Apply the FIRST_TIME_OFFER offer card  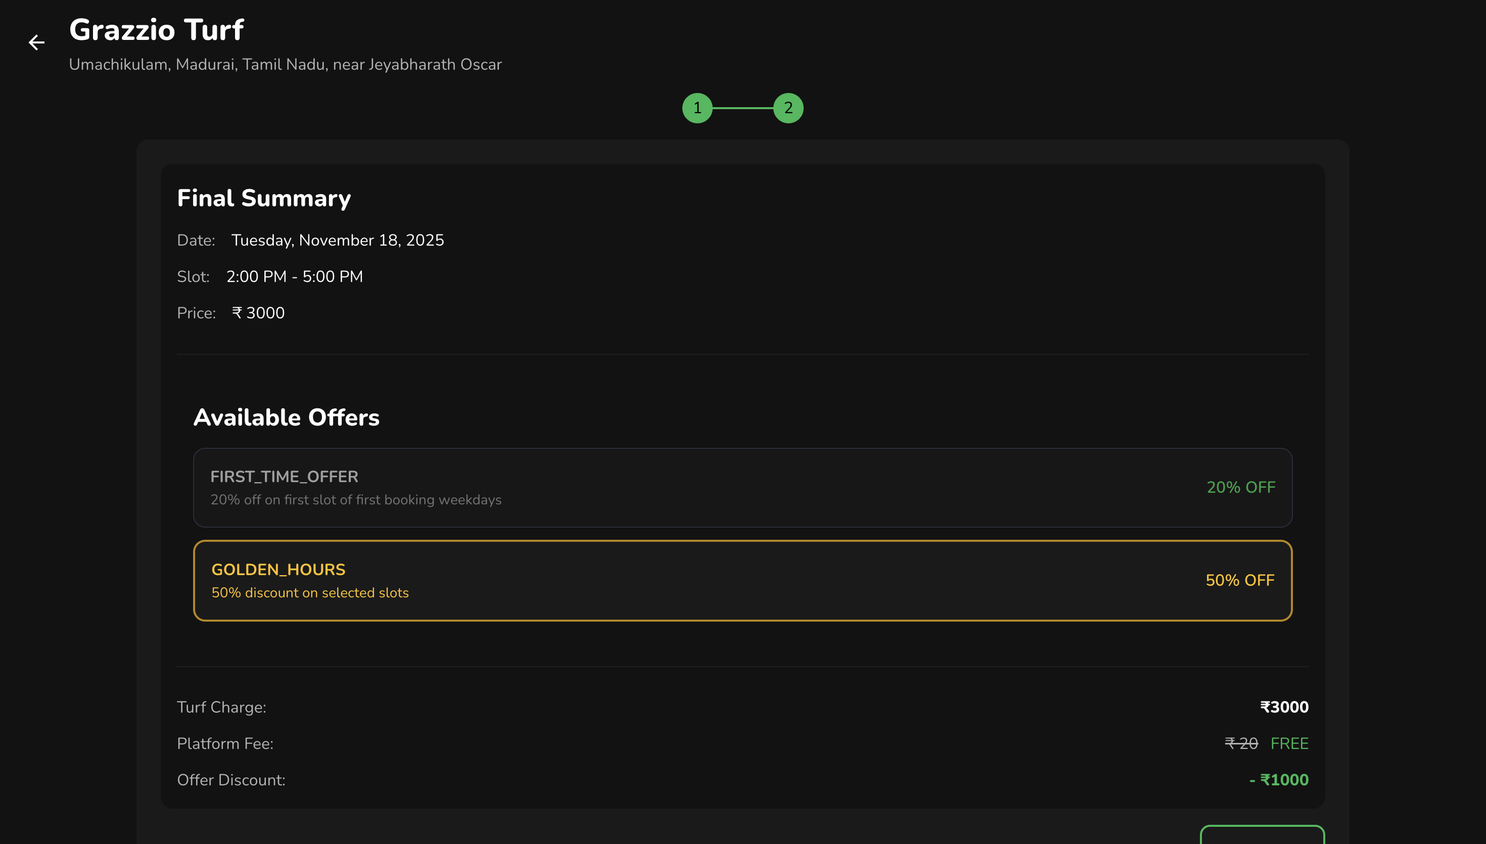pyautogui.click(x=742, y=488)
